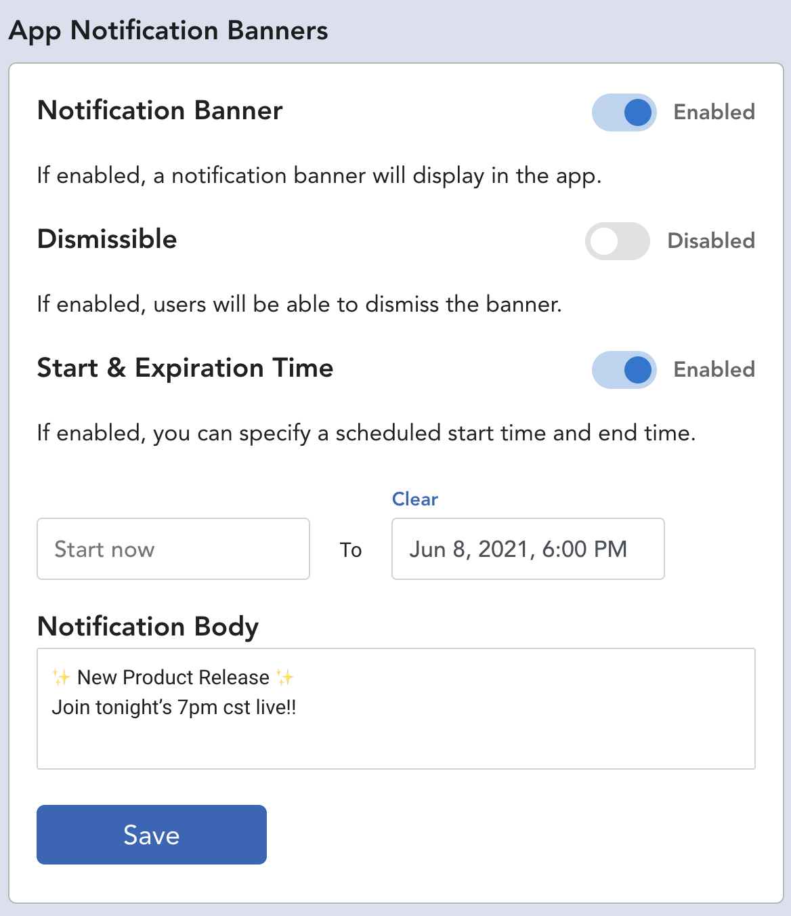791x916 pixels.
Task: Click the first sparkle emoji in body
Action: click(61, 677)
